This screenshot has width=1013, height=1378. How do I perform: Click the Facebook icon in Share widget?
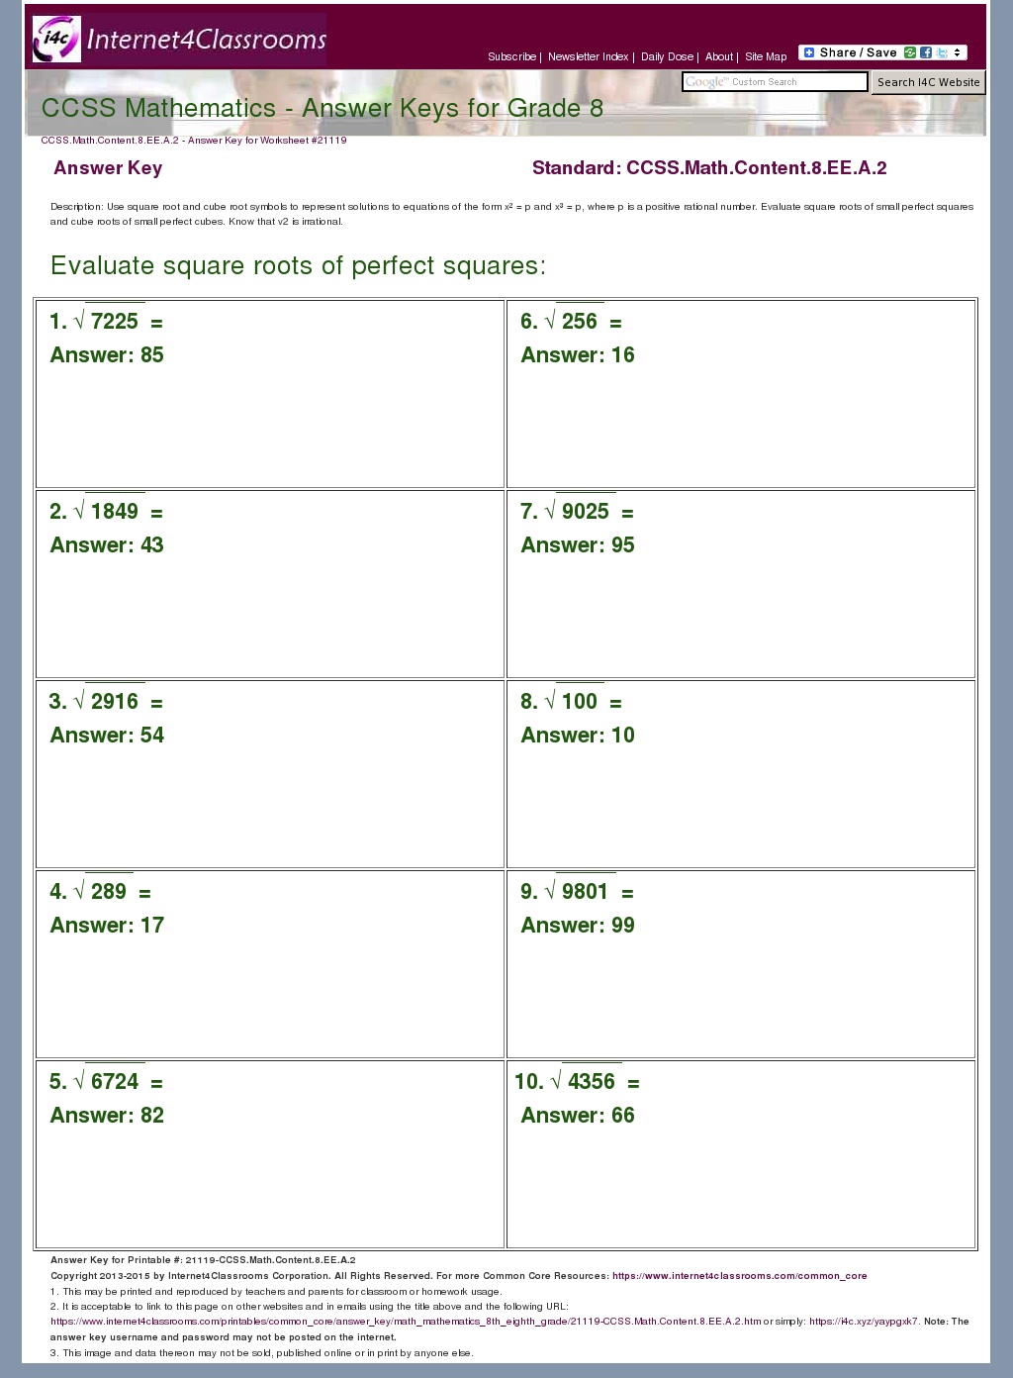pyautogui.click(x=926, y=52)
